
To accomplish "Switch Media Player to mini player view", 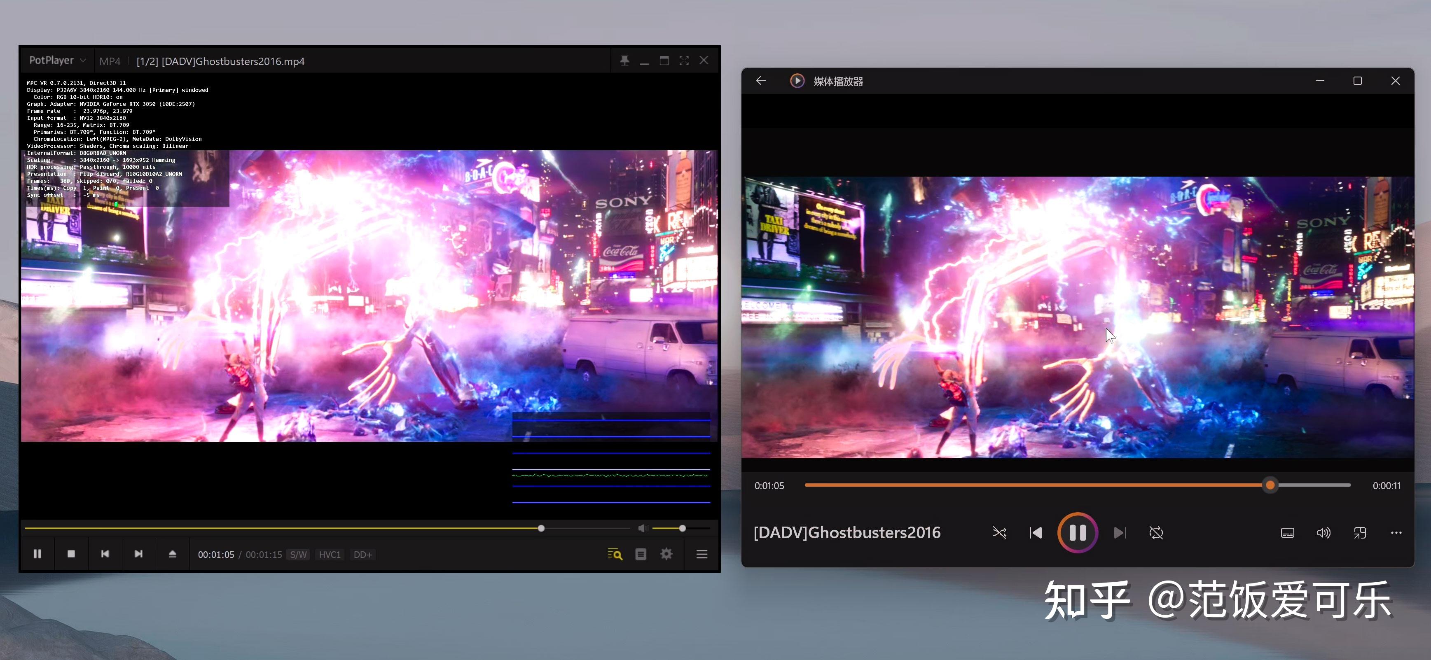I will click(x=1360, y=533).
